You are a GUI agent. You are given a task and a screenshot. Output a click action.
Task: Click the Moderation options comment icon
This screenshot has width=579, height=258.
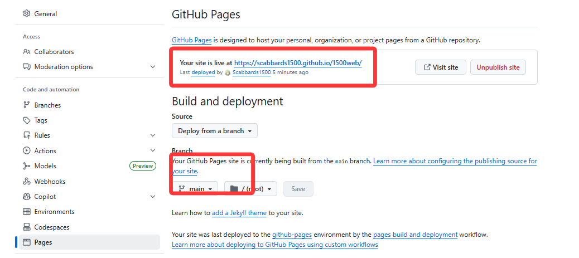click(x=26, y=67)
